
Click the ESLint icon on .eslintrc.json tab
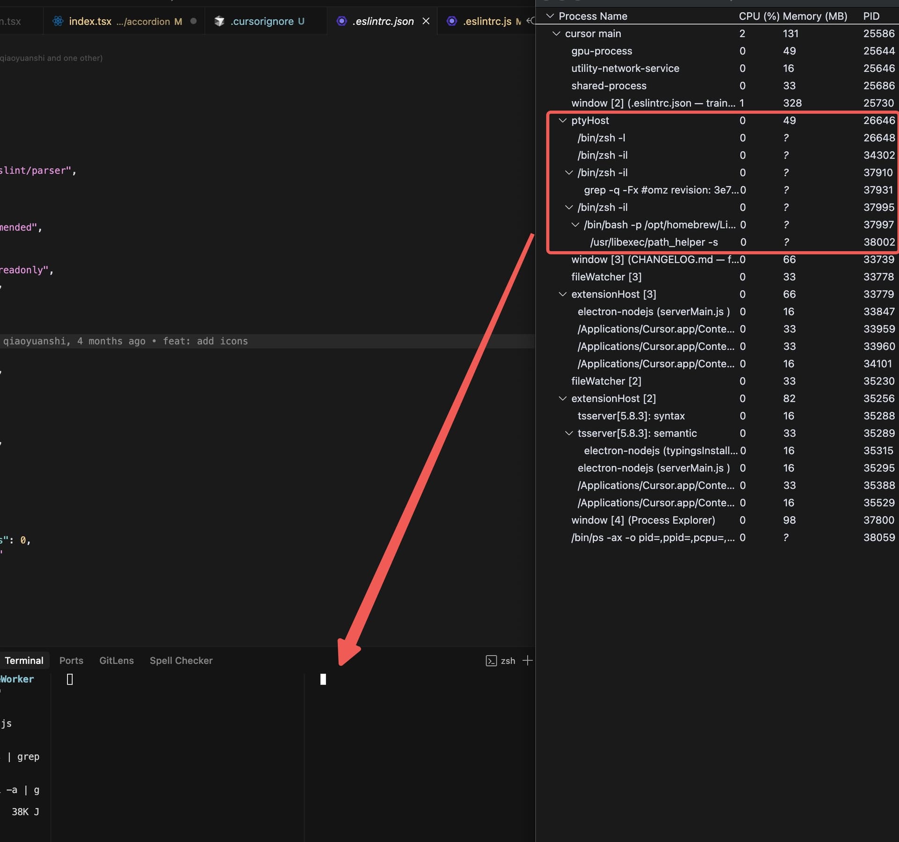[342, 21]
